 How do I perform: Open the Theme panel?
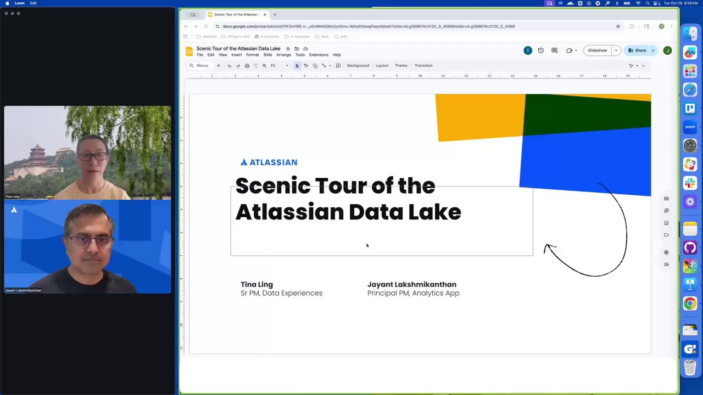(401, 66)
